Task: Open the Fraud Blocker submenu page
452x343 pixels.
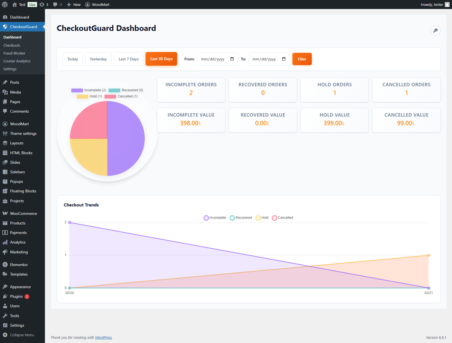Action: click(14, 53)
